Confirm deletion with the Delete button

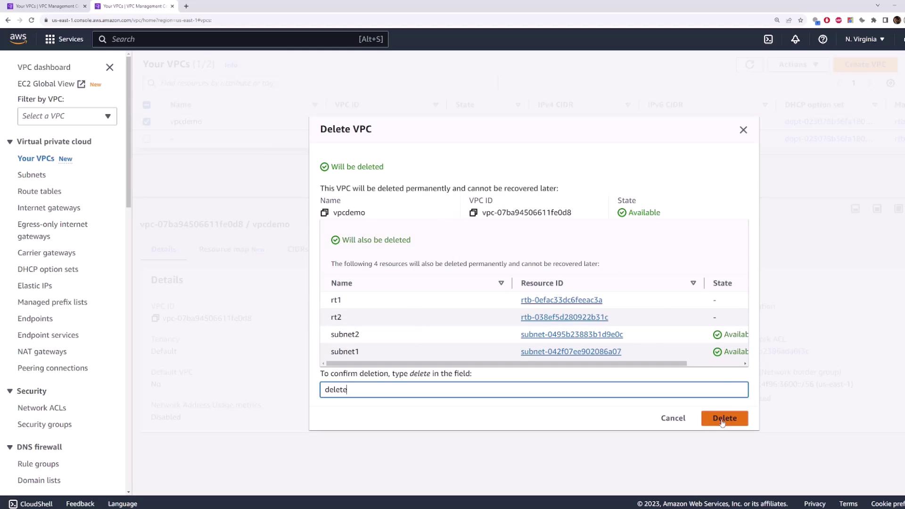[x=724, y=418]
